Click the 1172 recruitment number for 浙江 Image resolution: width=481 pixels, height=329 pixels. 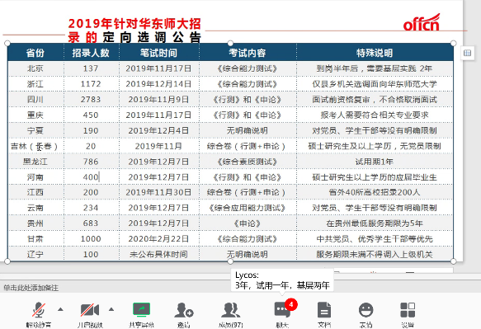pyautogui.click(x=91, y=84)
